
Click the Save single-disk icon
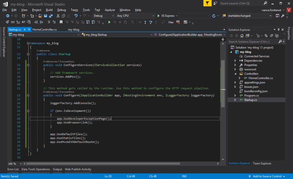45,16
